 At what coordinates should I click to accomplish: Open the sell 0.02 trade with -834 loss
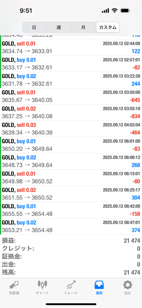[71, 113]
